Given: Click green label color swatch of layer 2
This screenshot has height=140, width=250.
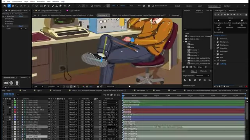Looking at the screenshot, I should coord(15,102).
